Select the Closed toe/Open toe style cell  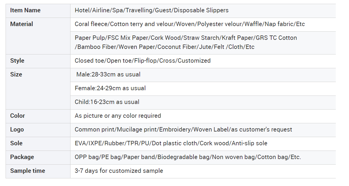[x=203, y=61]
